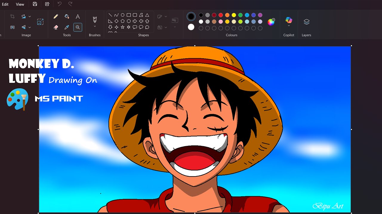
Task: Expand the Flip options dropdown
Action: click(30, 27)
